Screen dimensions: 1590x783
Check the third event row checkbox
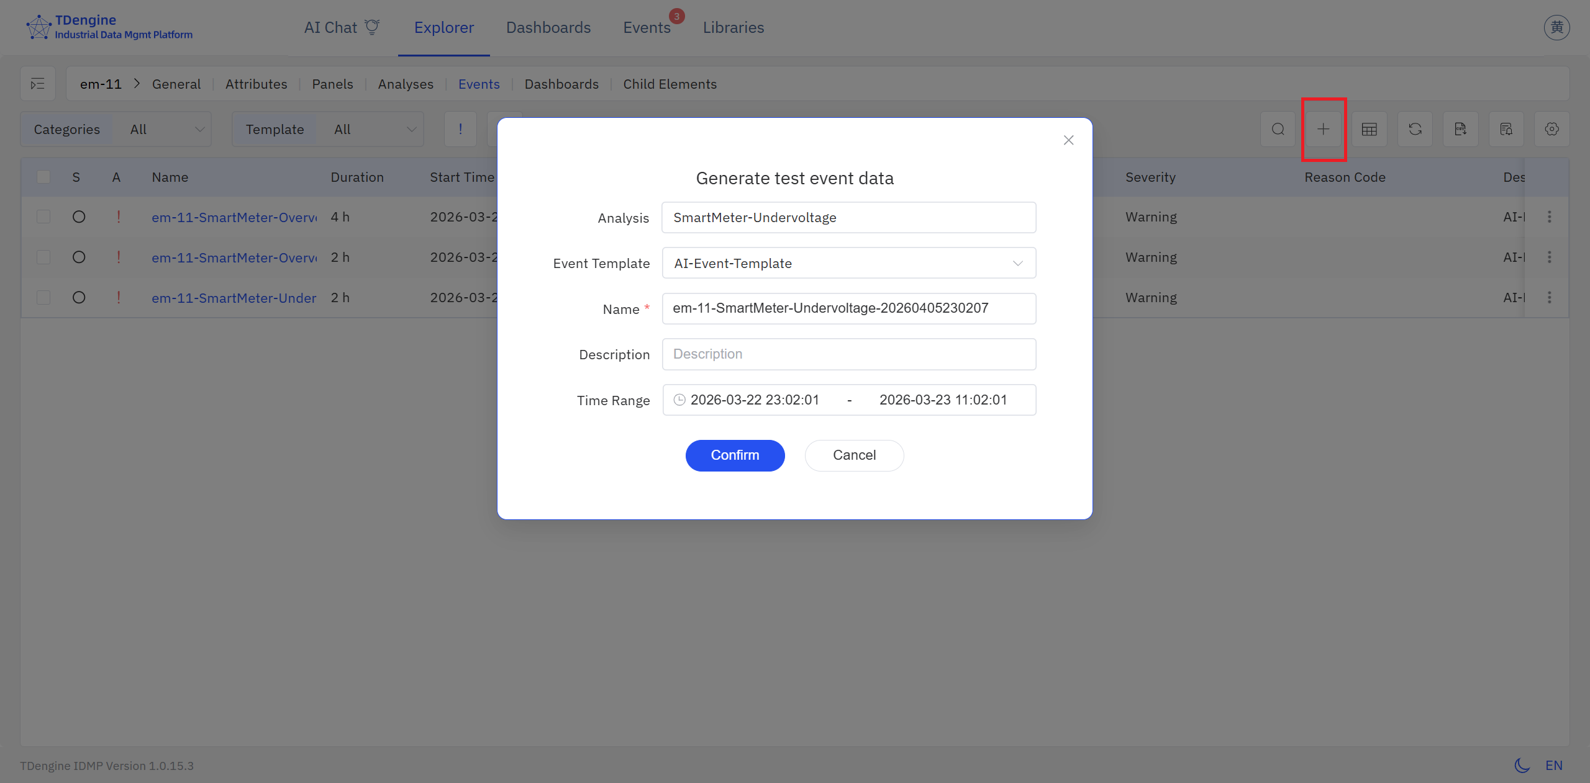43,297
